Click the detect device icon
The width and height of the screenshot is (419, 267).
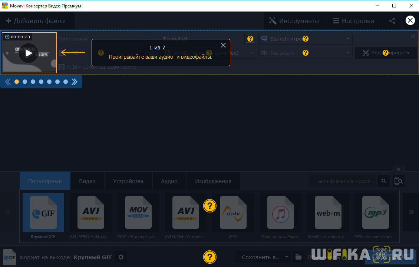[x=399, y=181]
